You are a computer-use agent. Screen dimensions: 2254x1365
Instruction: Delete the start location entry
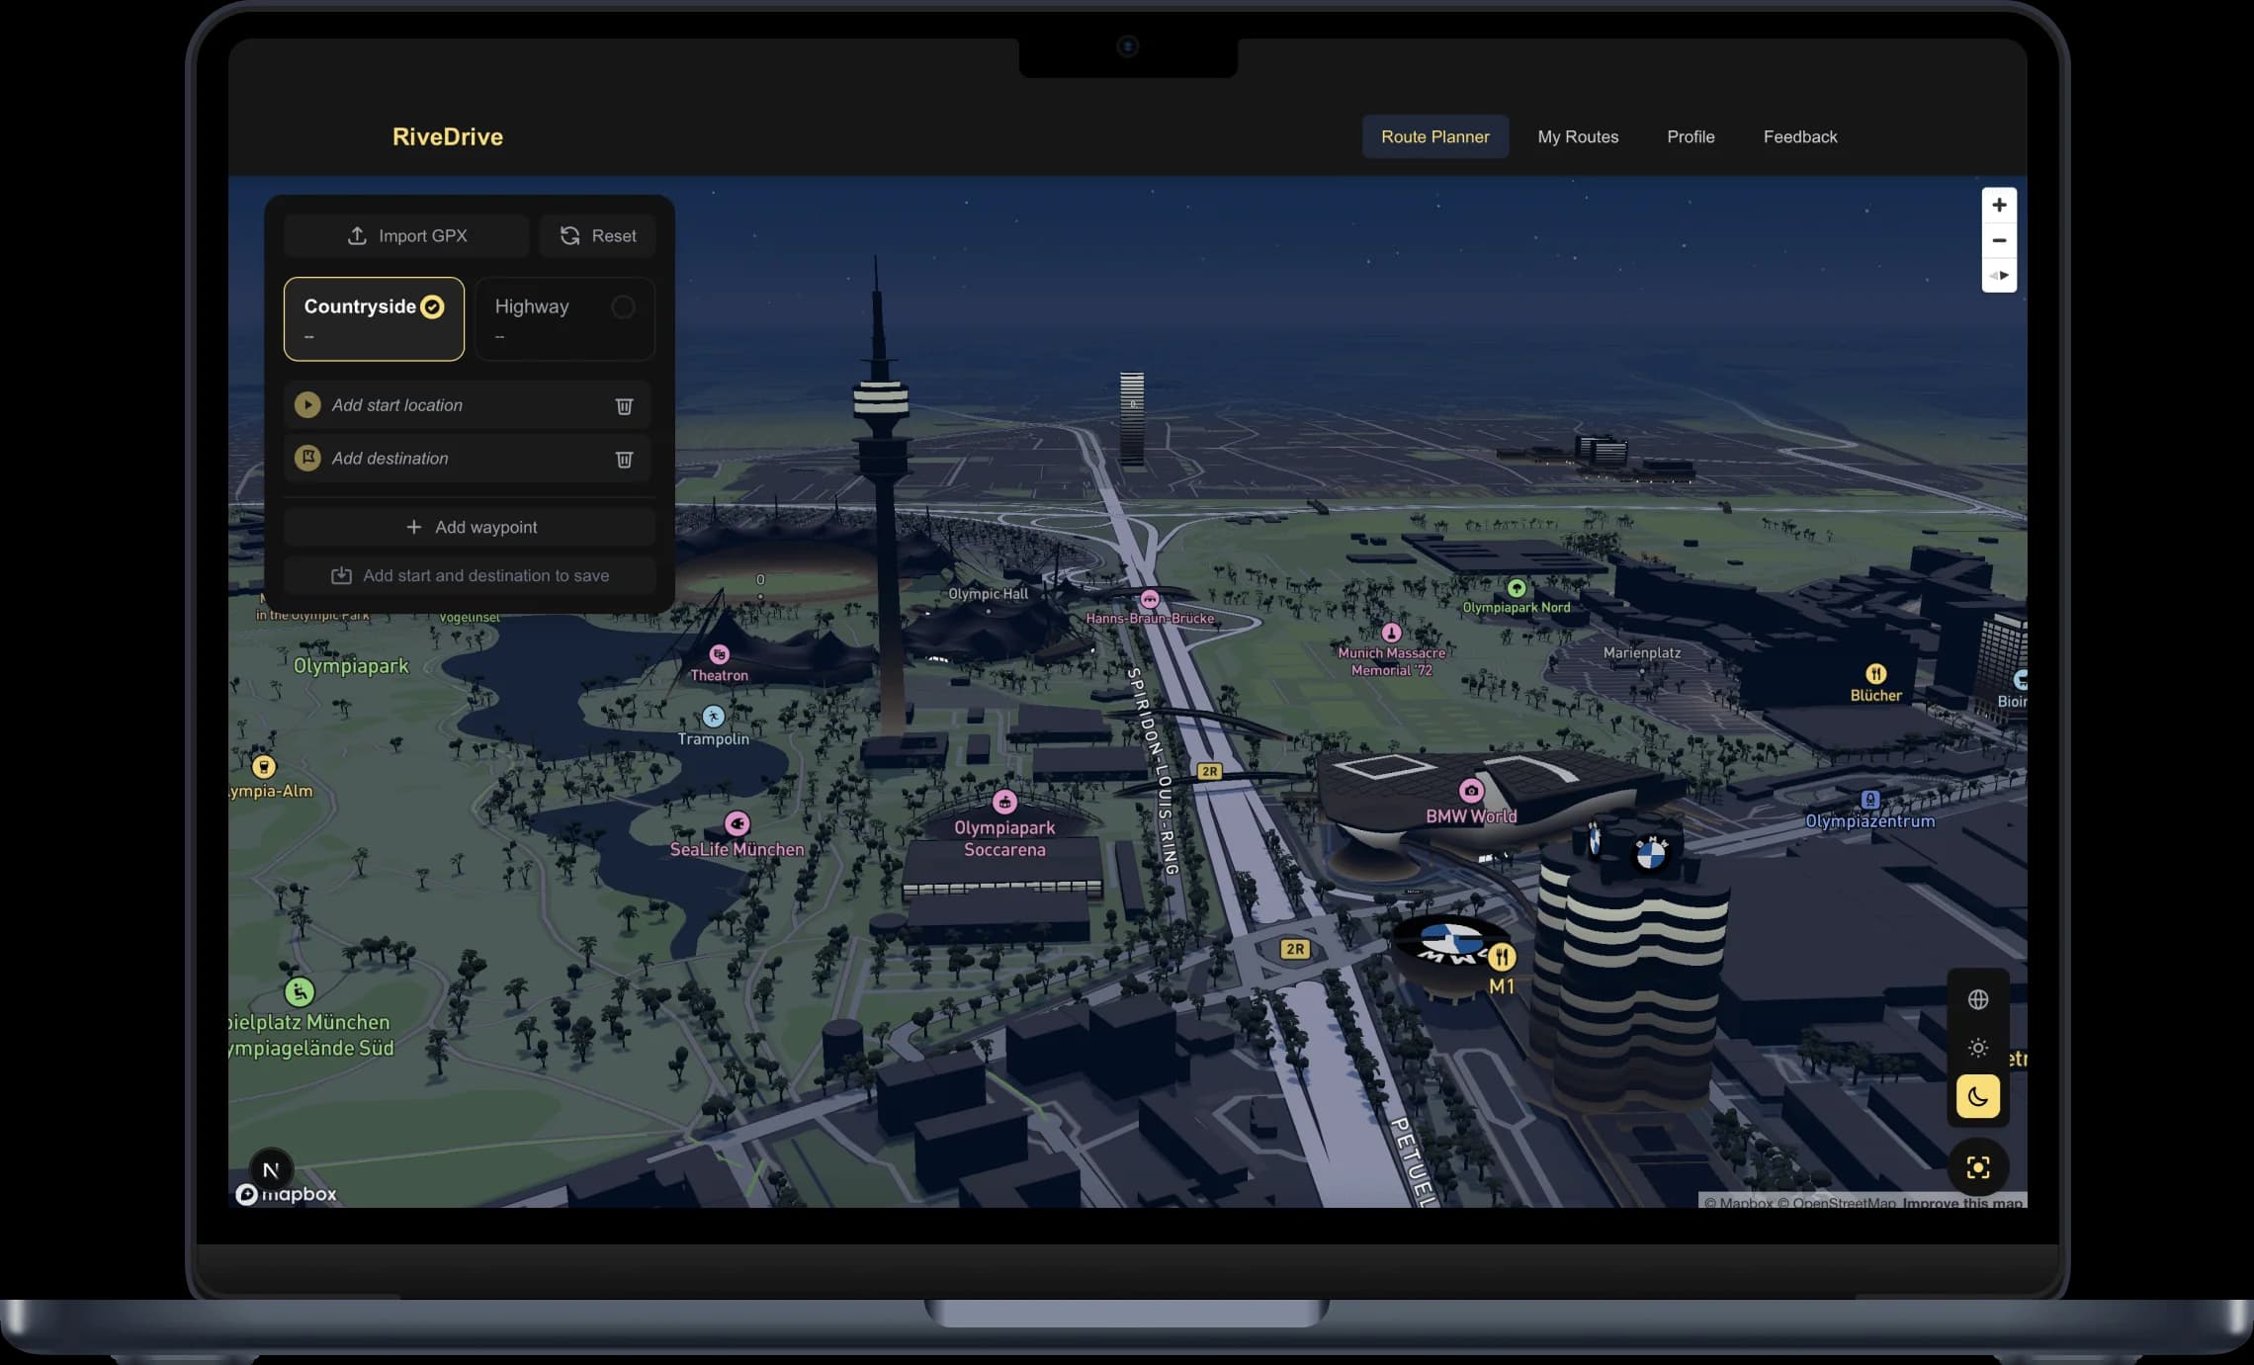tap(624, 405)
